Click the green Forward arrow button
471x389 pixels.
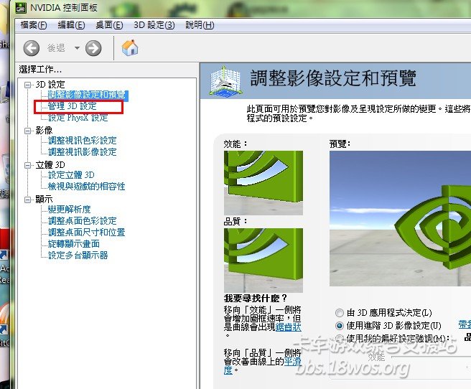point(93,48)
